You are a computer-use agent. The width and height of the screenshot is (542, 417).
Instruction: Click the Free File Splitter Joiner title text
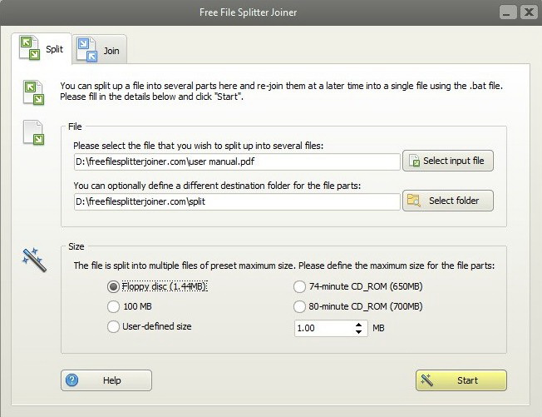[249, 12]
